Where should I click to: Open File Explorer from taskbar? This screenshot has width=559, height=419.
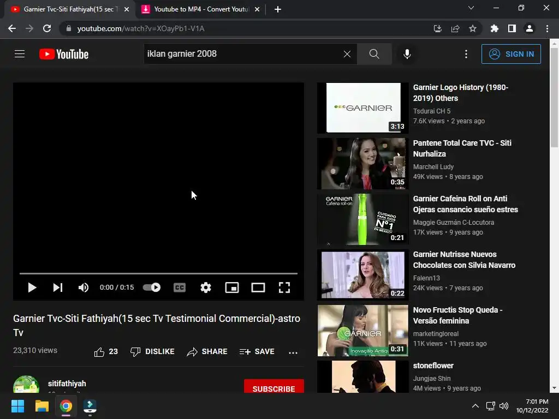coord(41,406)
